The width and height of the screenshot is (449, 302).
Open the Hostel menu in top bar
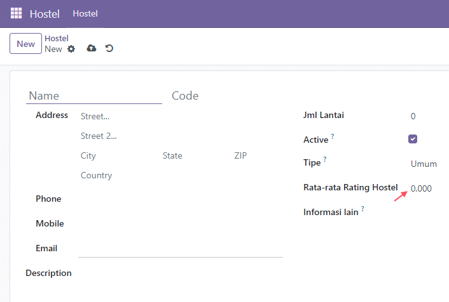85,13
